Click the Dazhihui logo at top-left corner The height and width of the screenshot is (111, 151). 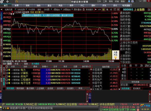click(x=2, y=2)
